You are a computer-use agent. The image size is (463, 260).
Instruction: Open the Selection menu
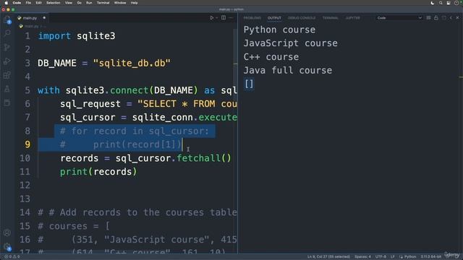click(53, 3)
